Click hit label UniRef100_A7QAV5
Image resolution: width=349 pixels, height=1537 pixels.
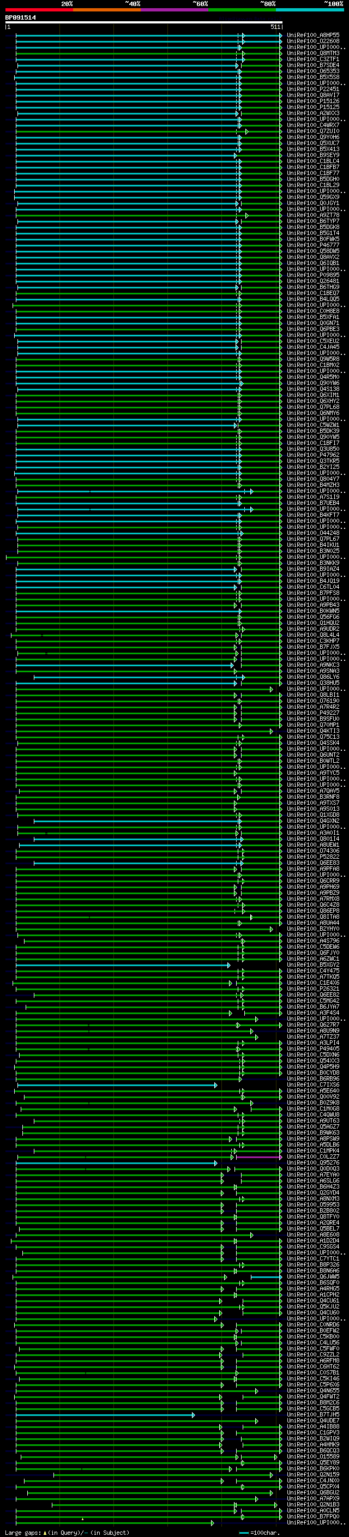coord(313,791)
